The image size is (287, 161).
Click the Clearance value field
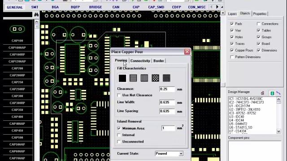click(x=167, y=89)
